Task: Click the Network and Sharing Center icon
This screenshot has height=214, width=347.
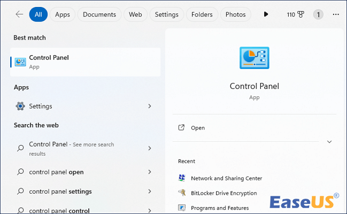Action: point(182,178)
